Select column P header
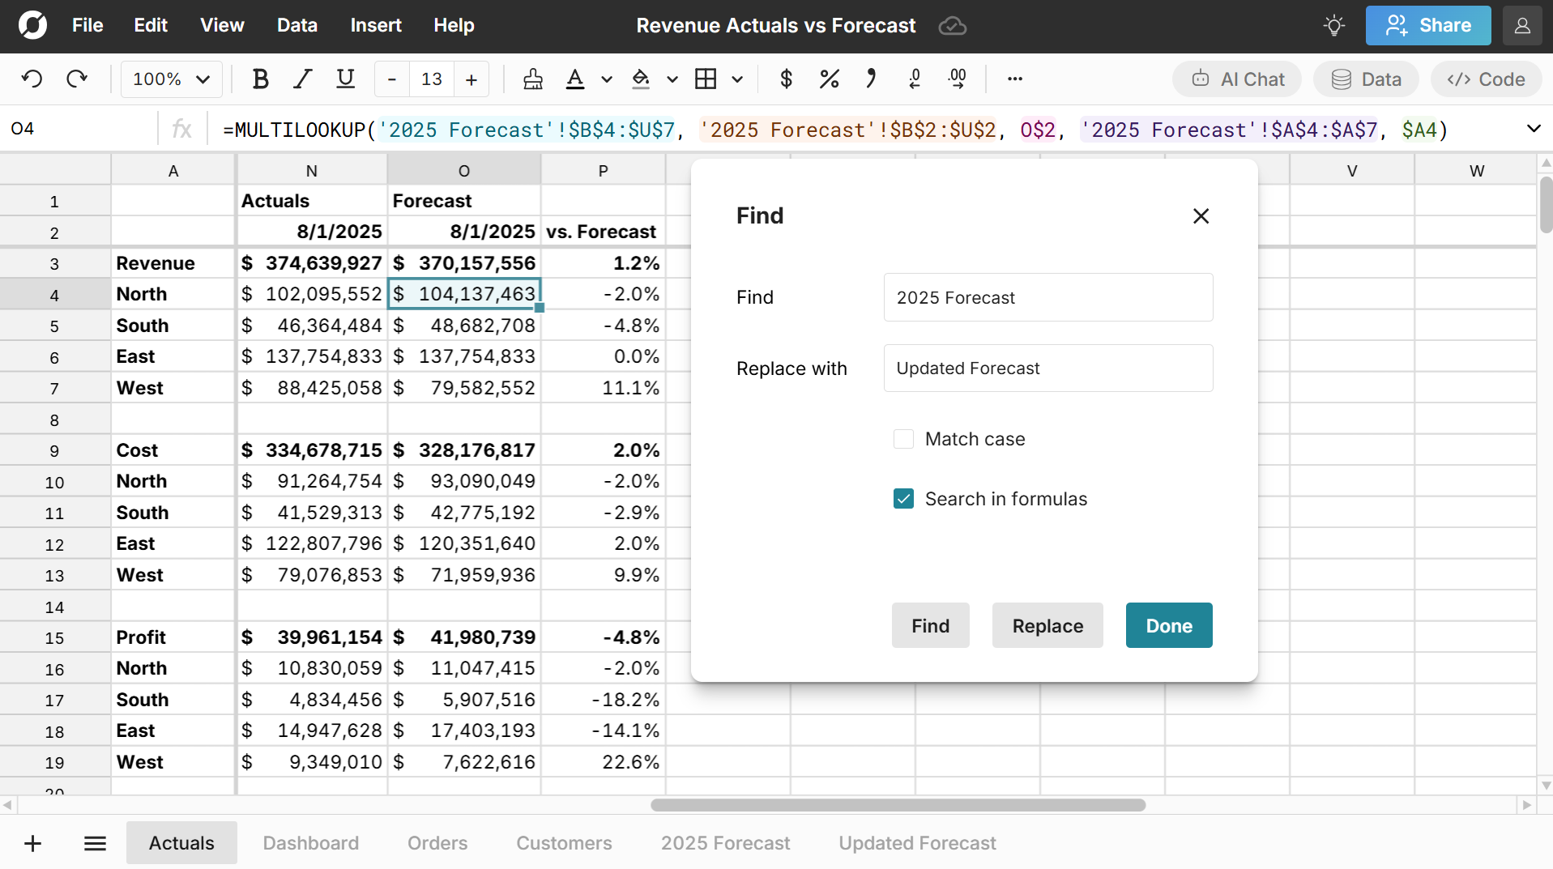1553x869 pixels. point(603,170)
